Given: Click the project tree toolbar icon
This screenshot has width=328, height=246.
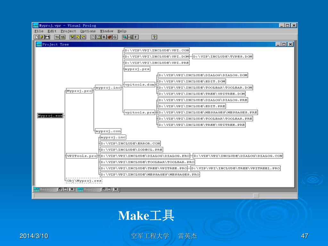Looking at the screenshot, I should coord(130,37).
